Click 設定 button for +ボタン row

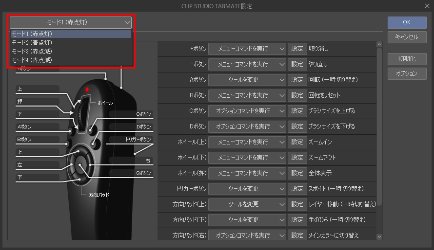point(297,49)
